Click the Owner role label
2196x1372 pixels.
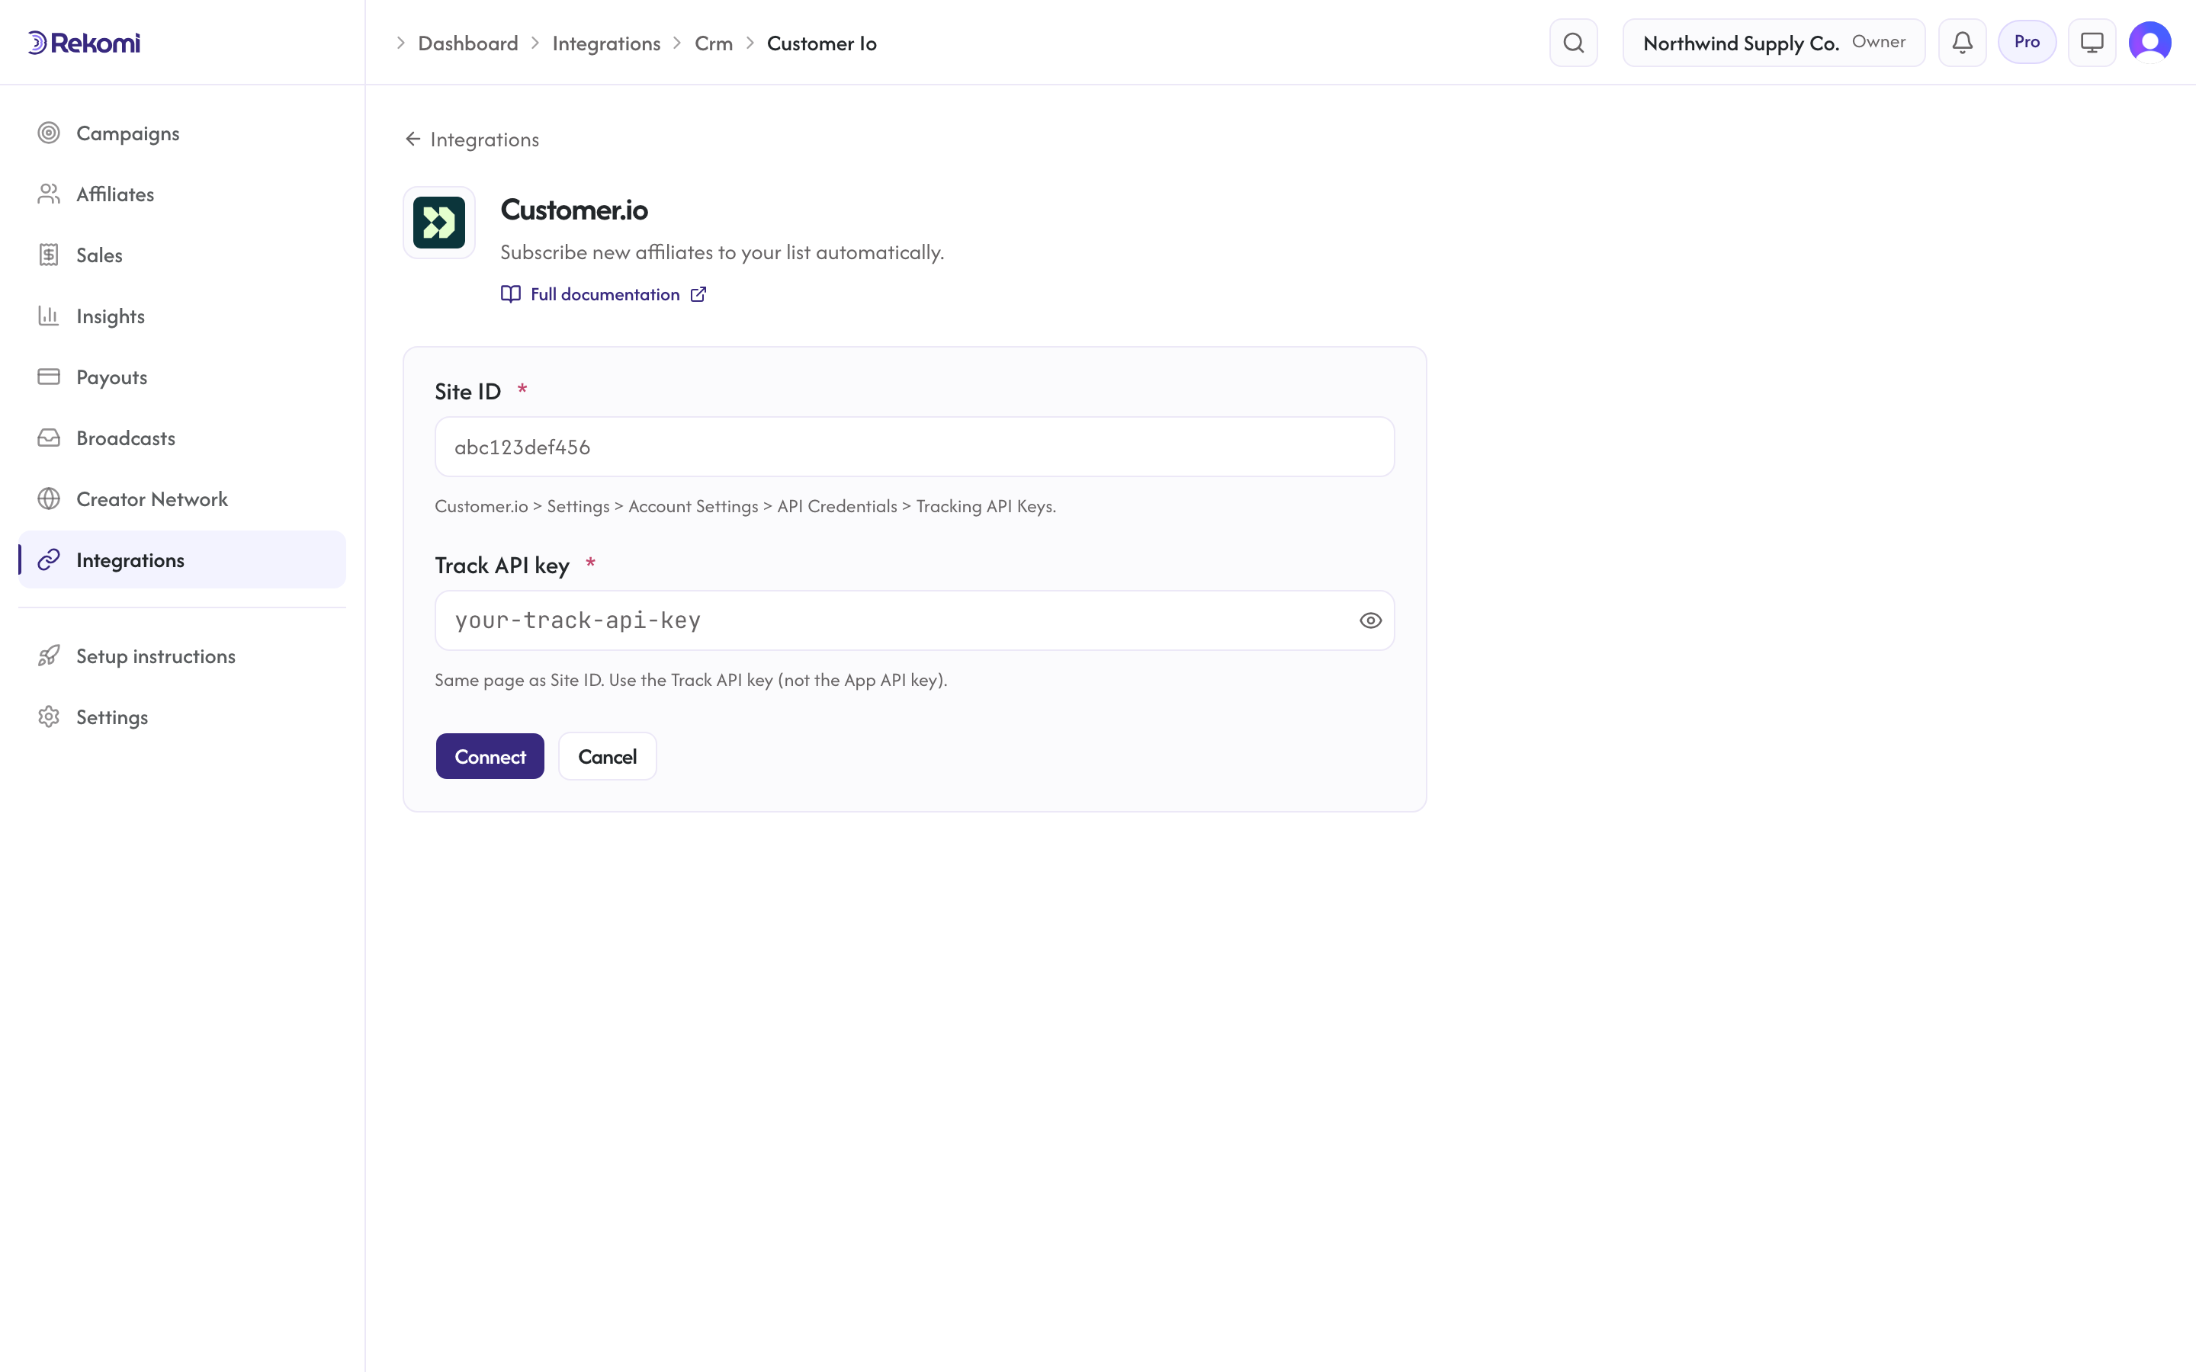1878,42
